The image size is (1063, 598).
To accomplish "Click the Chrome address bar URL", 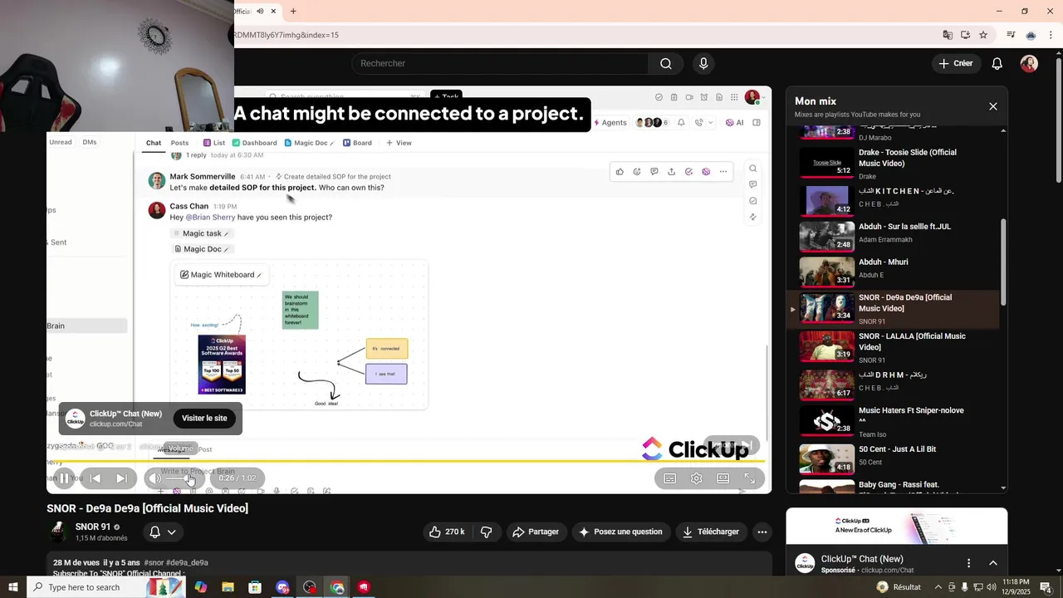I will [287, 35].
